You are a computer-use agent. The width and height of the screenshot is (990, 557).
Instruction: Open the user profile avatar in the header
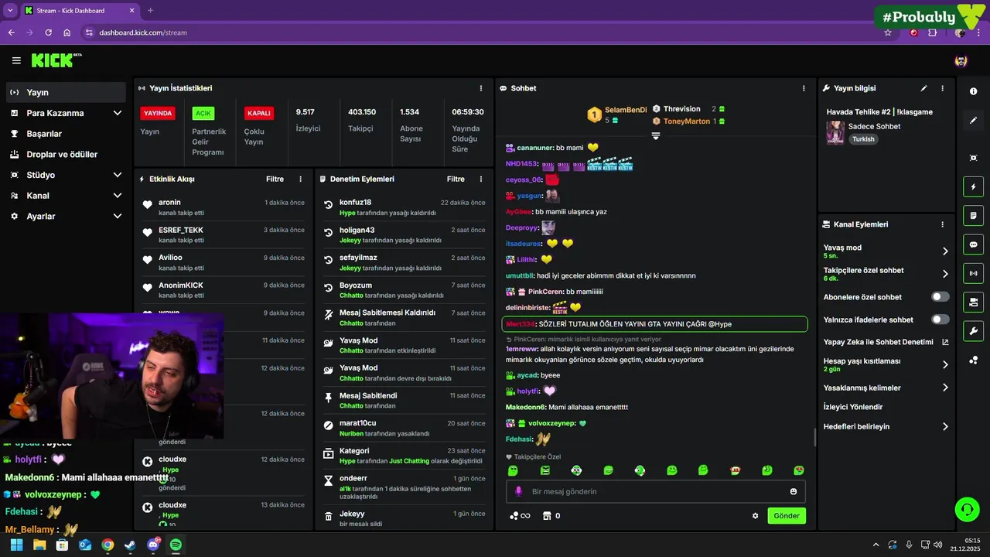click(961, 60)
